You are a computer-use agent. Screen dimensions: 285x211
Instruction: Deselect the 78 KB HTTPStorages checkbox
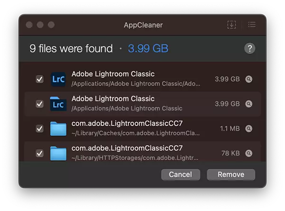[x=39, y=153]
